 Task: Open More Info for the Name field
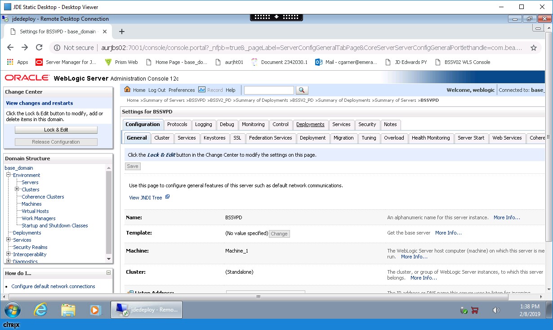(507, 217)
